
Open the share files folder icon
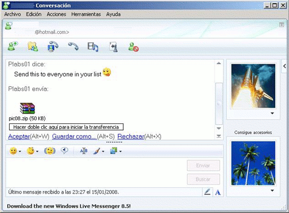33,46
